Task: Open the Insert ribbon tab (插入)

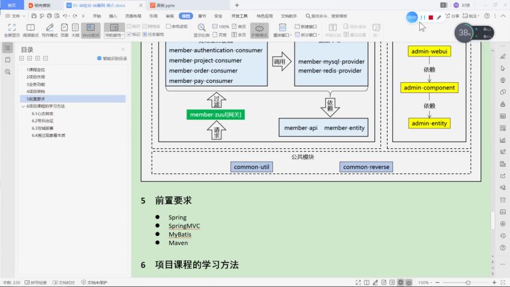Action: (113, 16)
